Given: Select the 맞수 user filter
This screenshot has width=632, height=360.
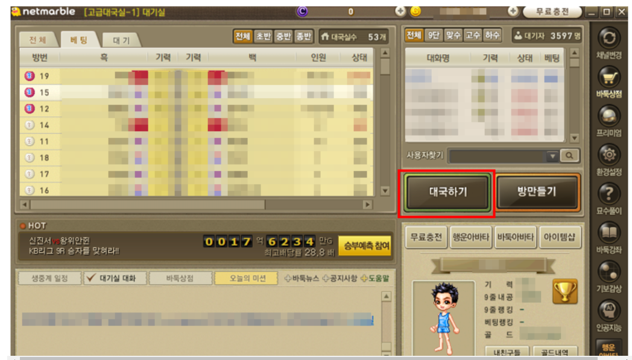Looking at the screenshot, I should 453,36.
